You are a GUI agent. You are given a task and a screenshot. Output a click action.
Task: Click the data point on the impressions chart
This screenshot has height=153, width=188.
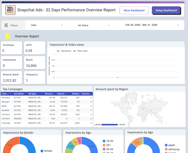(118, 77)
